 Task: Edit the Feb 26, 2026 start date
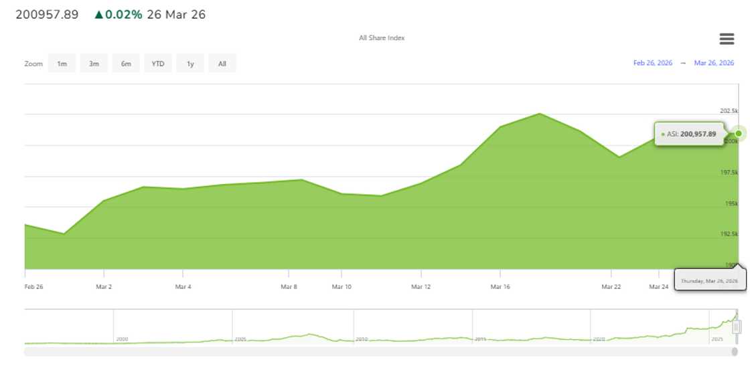click(x=652, y=63)
